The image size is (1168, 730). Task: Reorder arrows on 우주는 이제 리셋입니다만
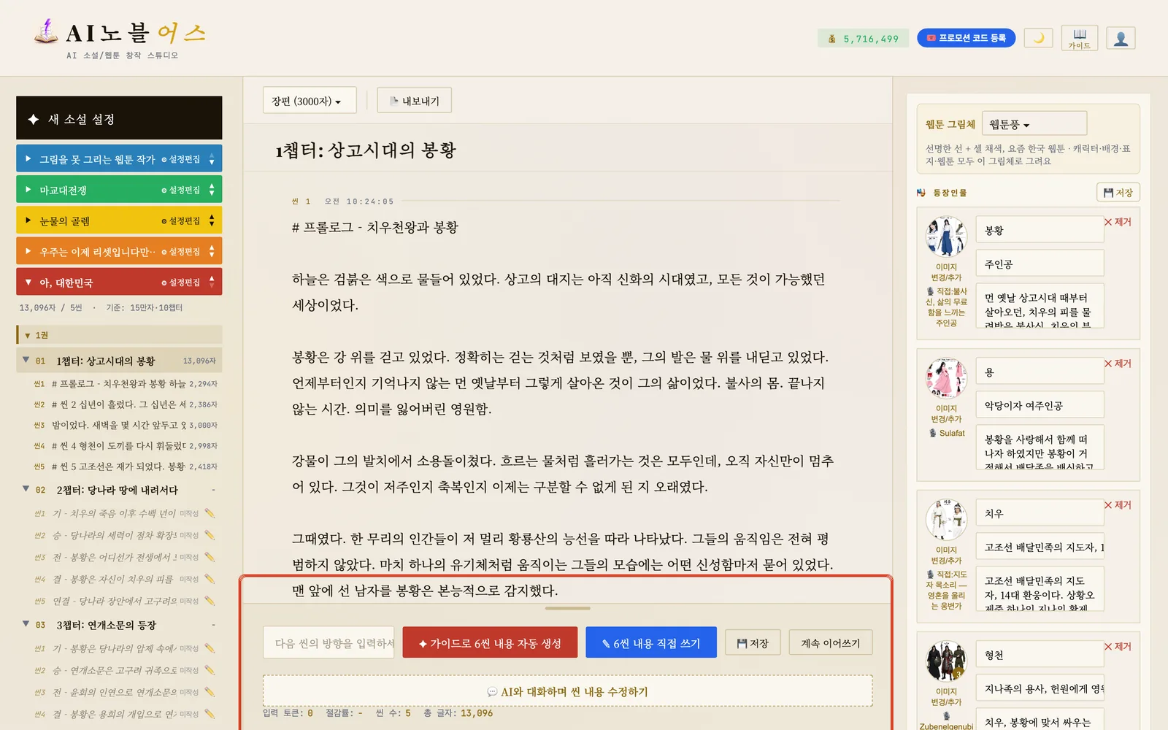pyautogui.click(x=212, y=251)
